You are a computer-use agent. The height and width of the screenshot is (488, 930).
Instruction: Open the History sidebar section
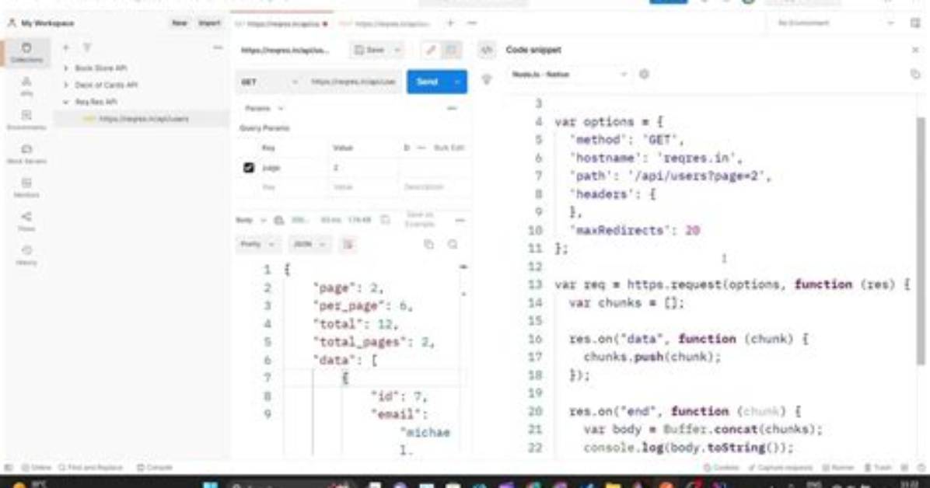26,256
